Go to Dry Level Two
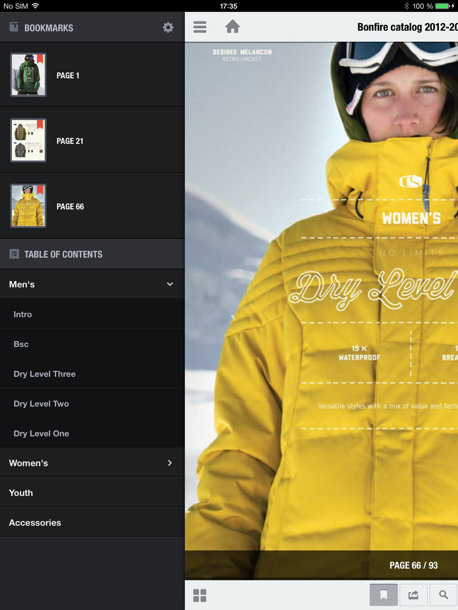 (92, 403)
